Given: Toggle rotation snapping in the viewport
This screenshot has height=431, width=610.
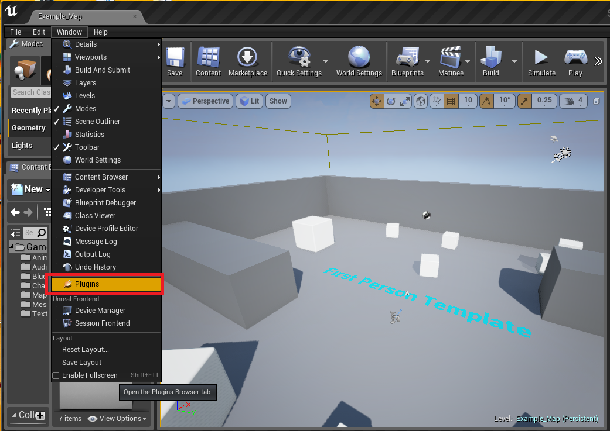Looking at the screenshot, I should 486,101.
